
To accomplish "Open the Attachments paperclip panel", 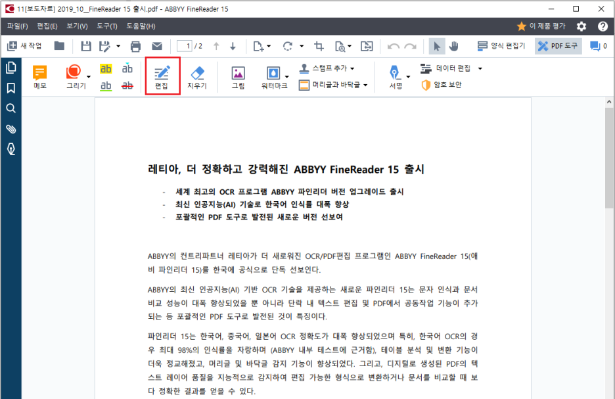I will coord(11,129).
